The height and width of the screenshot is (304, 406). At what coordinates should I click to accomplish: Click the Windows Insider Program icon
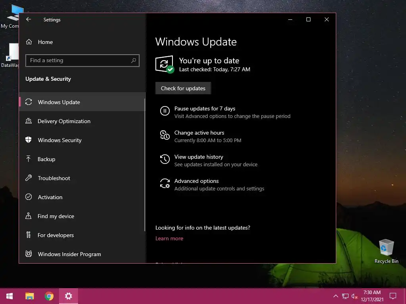click(29, 254)
